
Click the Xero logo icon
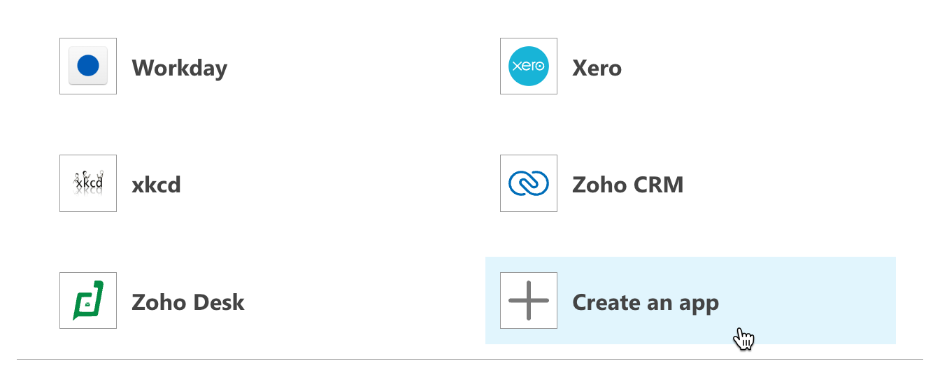click(x=529, y=66)
